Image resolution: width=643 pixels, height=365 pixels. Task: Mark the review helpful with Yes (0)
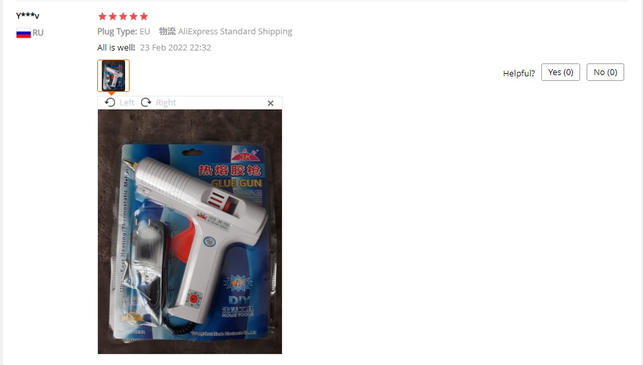tap(561, 72)
